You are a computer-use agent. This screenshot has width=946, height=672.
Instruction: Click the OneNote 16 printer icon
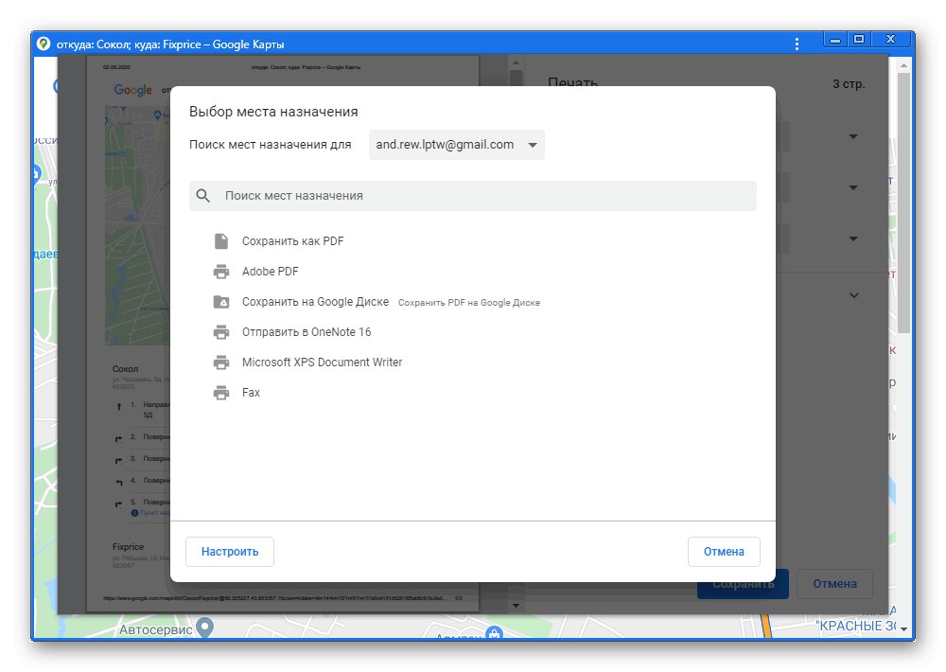tap(221, 332)
